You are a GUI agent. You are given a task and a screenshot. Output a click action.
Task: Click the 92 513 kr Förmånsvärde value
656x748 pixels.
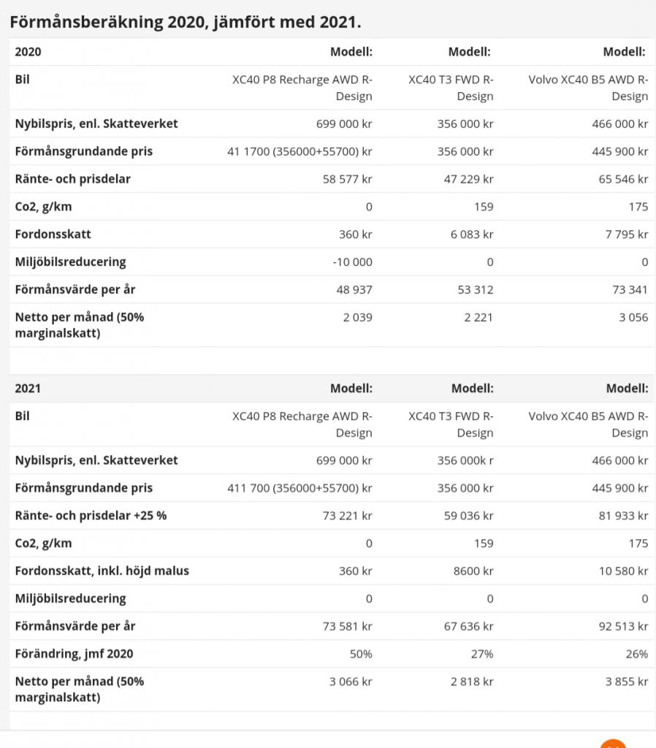[624, 626]
